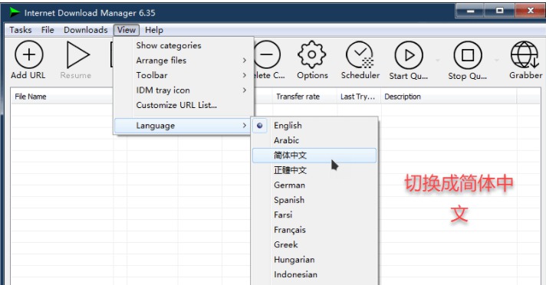Viewport: 546px width, 285px height.
Task: Open Options gear icon
Action: coord(312,54)
